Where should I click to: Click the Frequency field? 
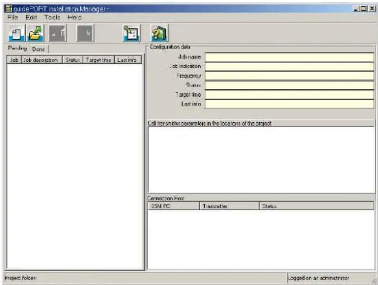click(290, 76)
